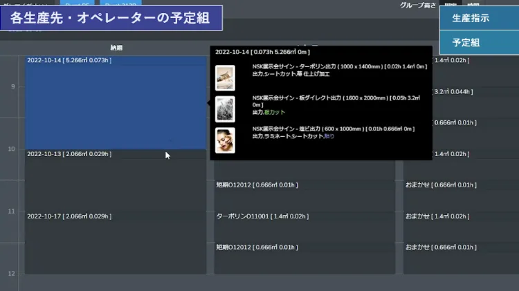Click the グループ高さ label

(x=418, y=6)
